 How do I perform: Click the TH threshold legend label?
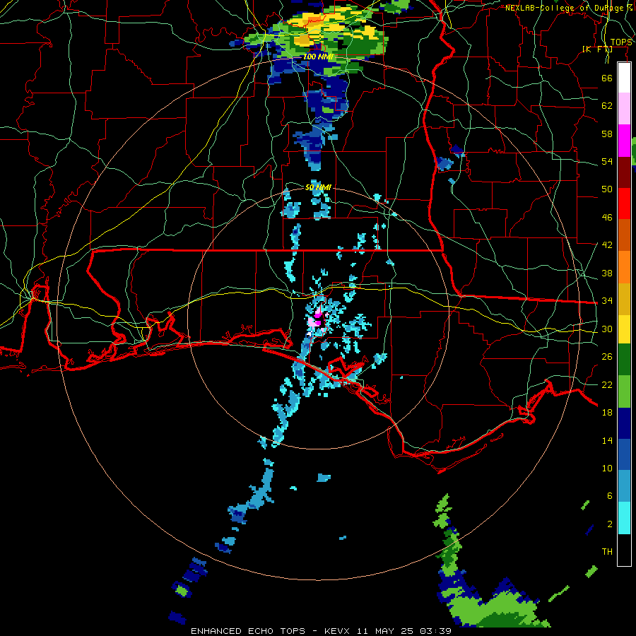[607, 552]
